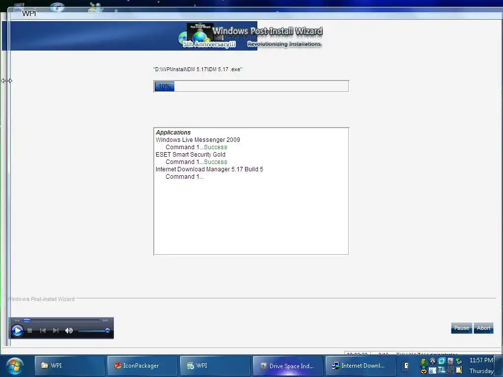Click the fast-forward arrows on seek bar
The image size is (503, 377).
tap(105, 320)
